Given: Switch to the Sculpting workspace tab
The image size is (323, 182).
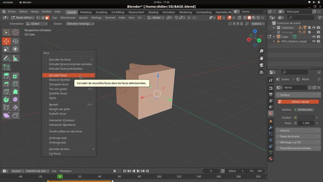Looking at the screenshot, I should click(x=101, y=12).
